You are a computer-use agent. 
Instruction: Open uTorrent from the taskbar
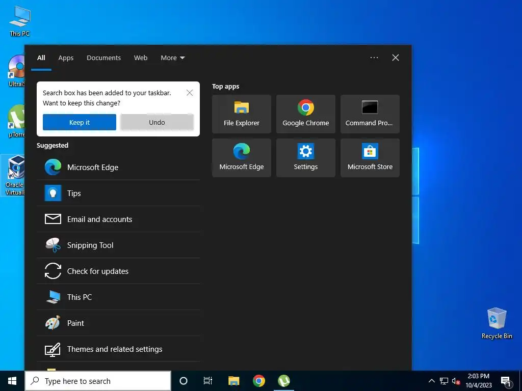(283, 381)
